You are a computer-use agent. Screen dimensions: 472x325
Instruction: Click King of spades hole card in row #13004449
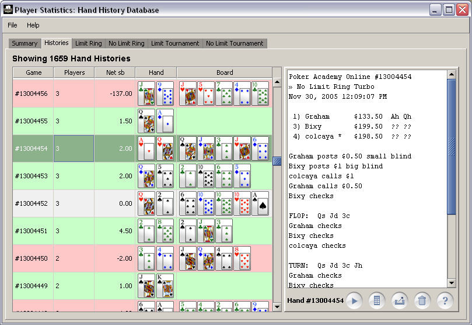165,285
